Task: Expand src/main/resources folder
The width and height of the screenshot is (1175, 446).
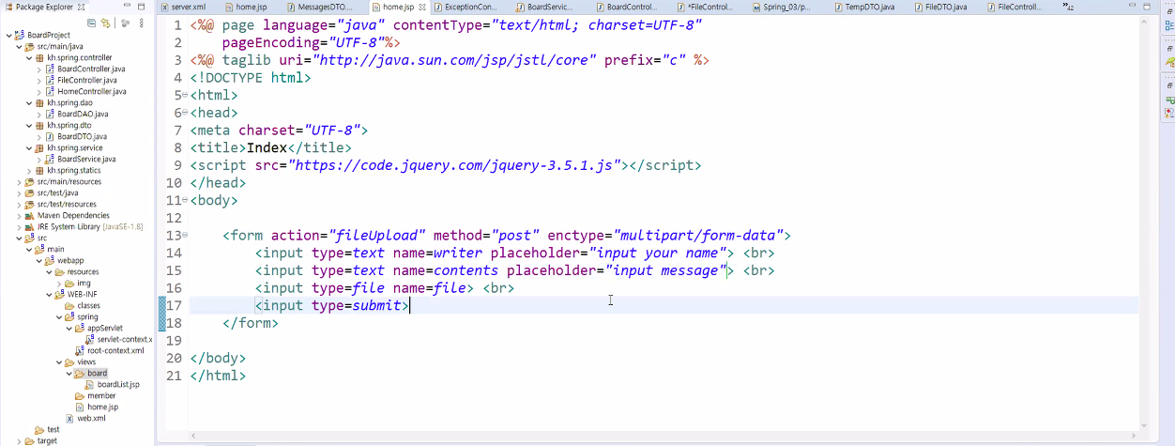Action: (x=18, y=181)
